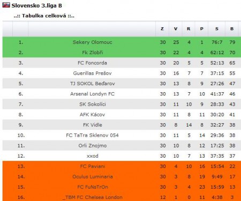241x201 pixels.
Task: Select the Tabulka celková title
Action: click(x=44, y=16)
